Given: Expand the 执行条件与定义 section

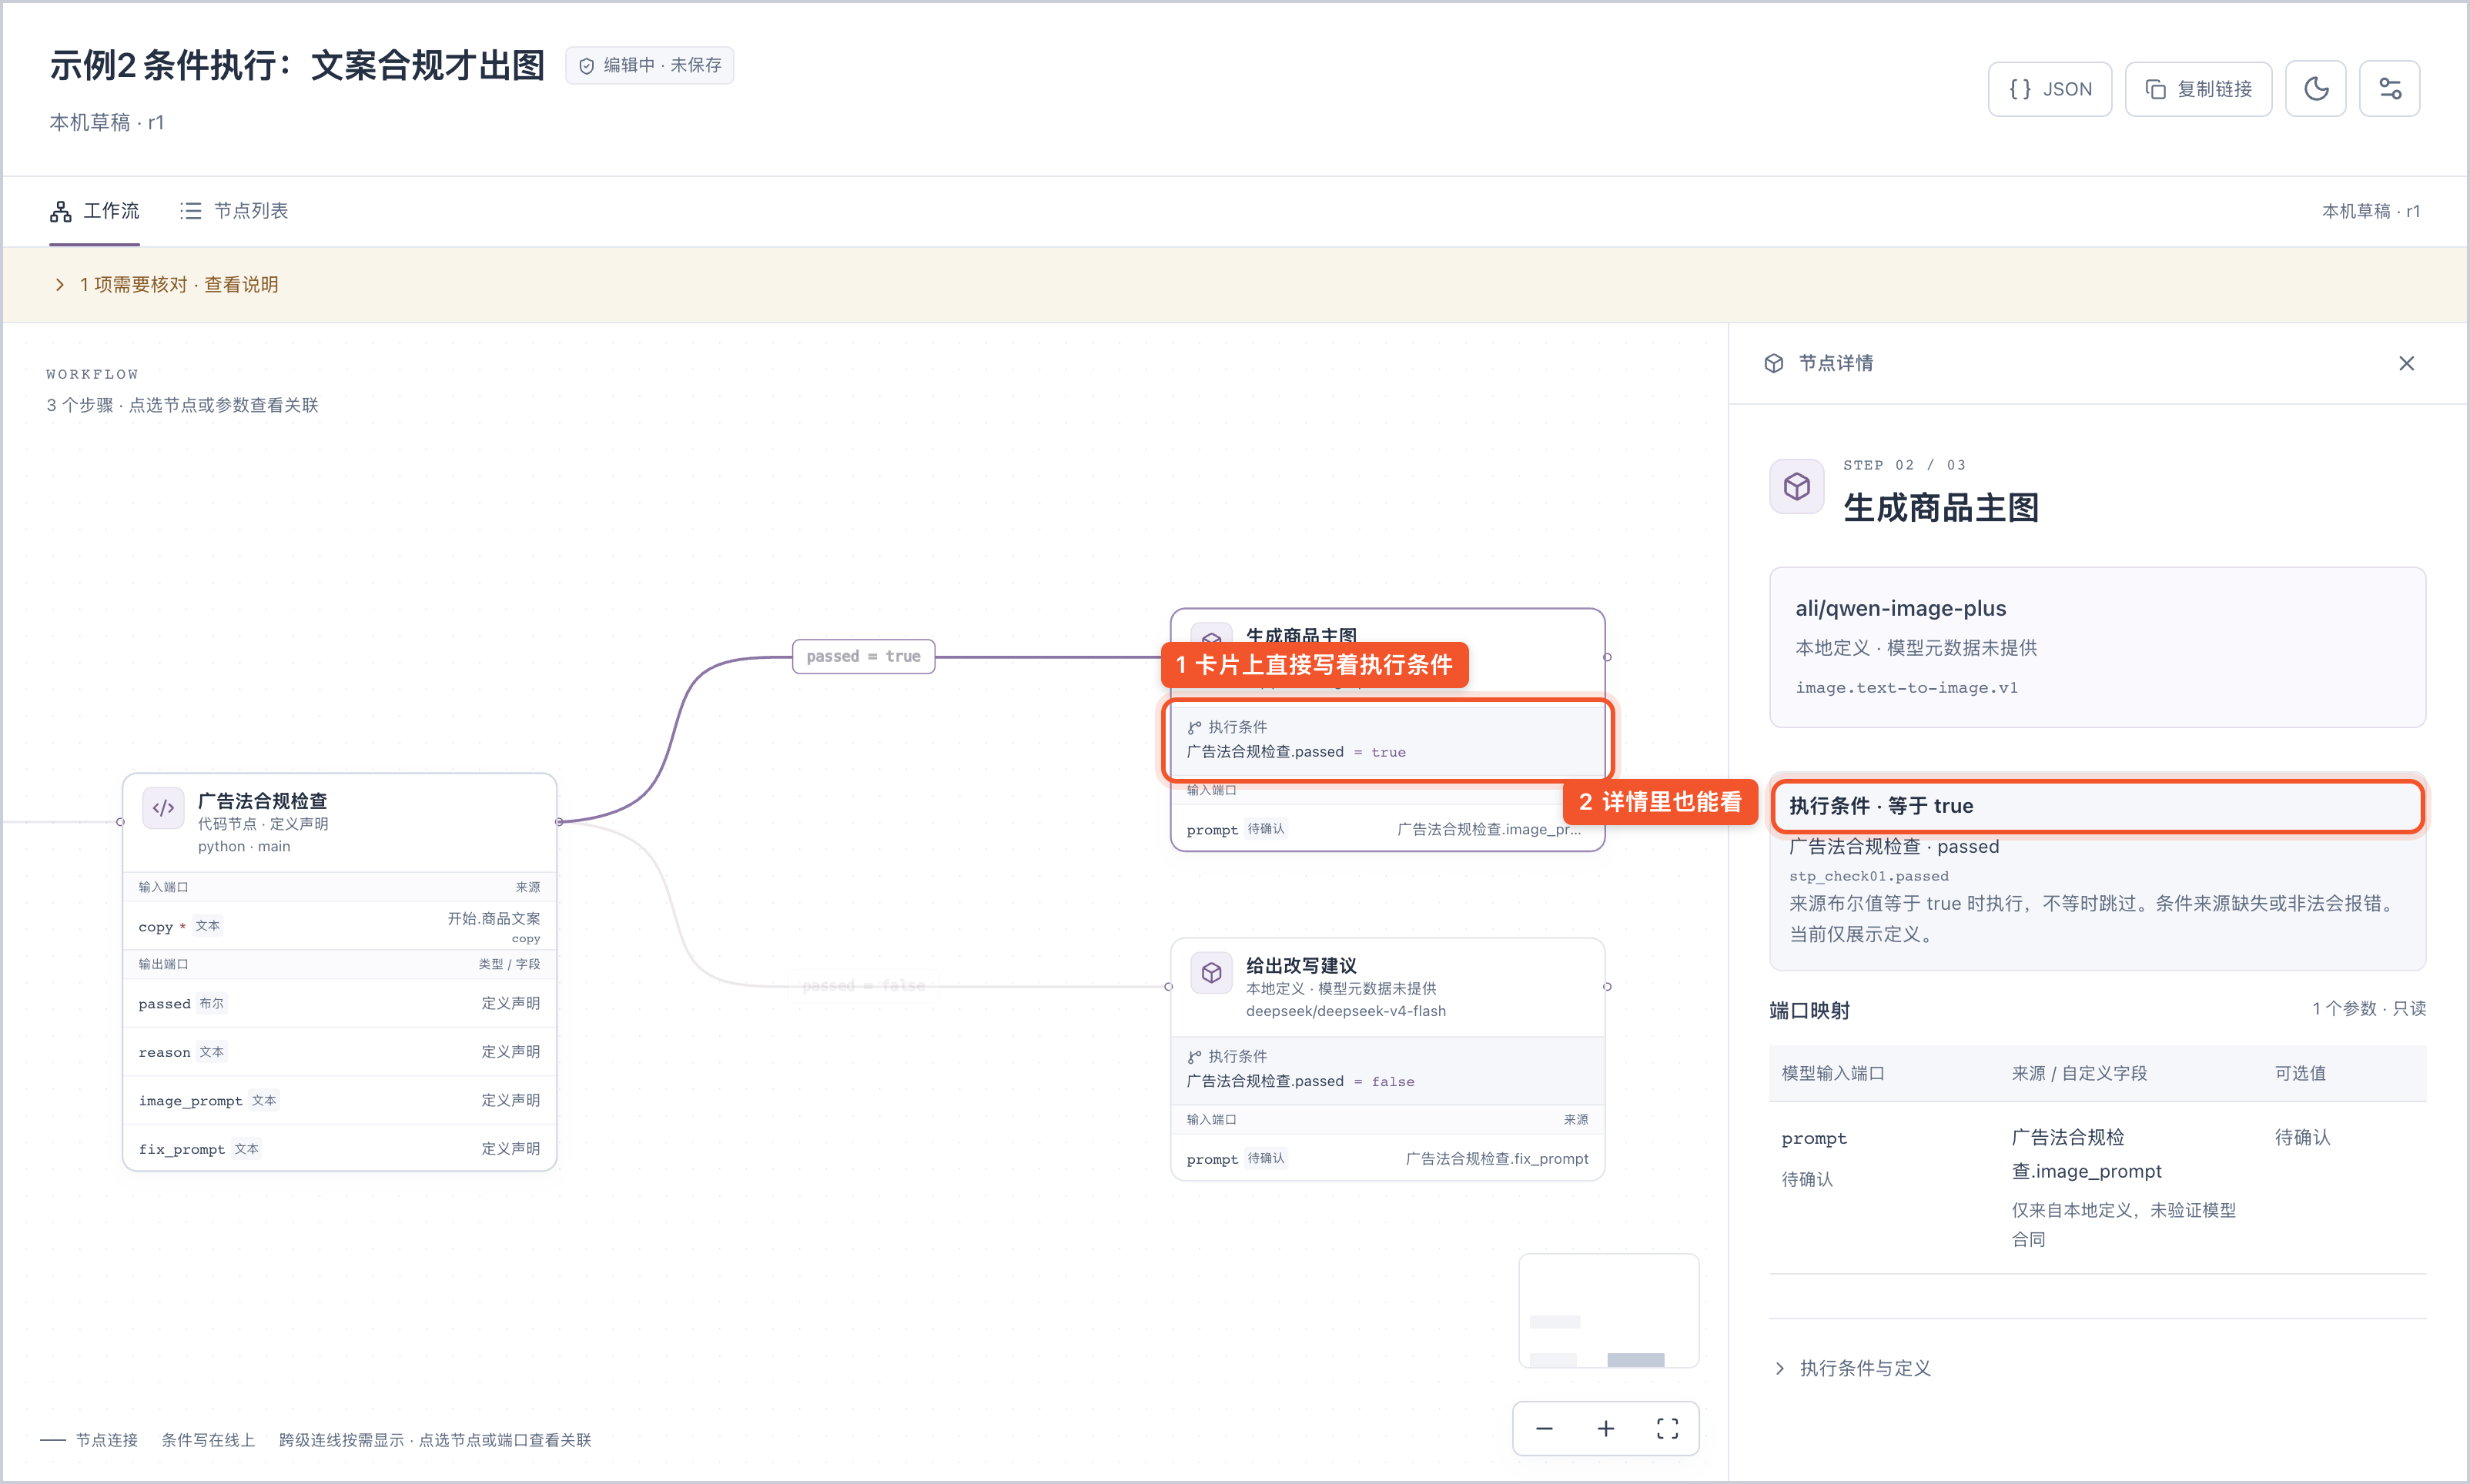Looking at the screenshot, I should (1853, 1368).
